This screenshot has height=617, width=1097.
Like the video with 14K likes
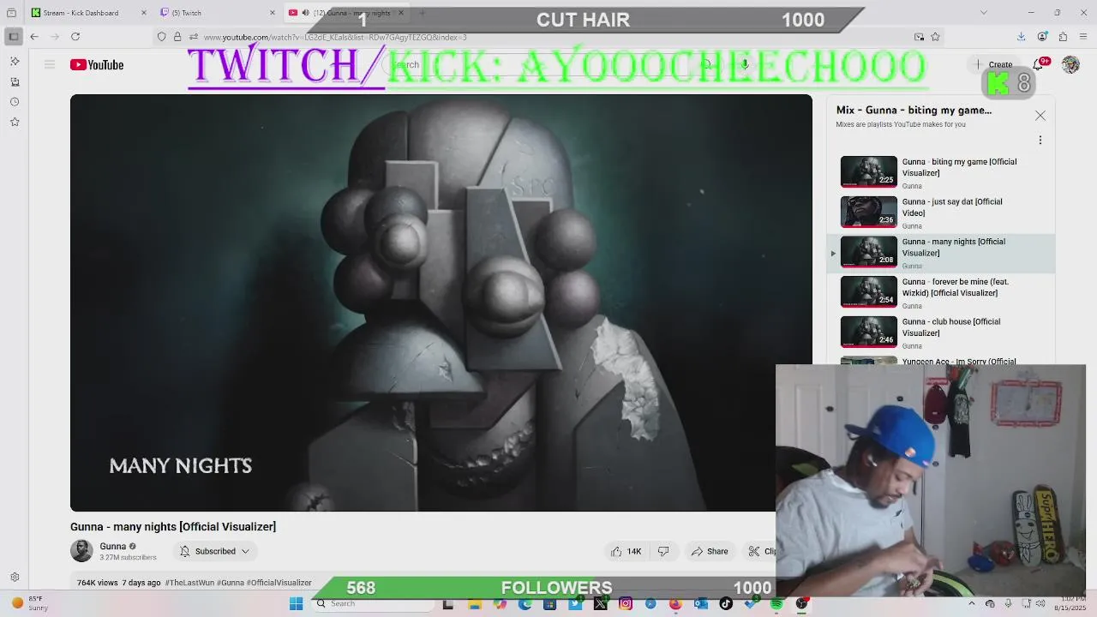(626, 551)
